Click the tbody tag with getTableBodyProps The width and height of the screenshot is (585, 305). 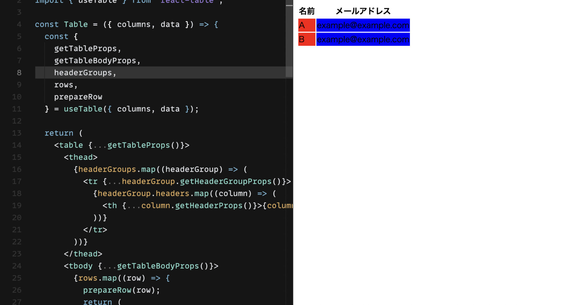point(141,266)
